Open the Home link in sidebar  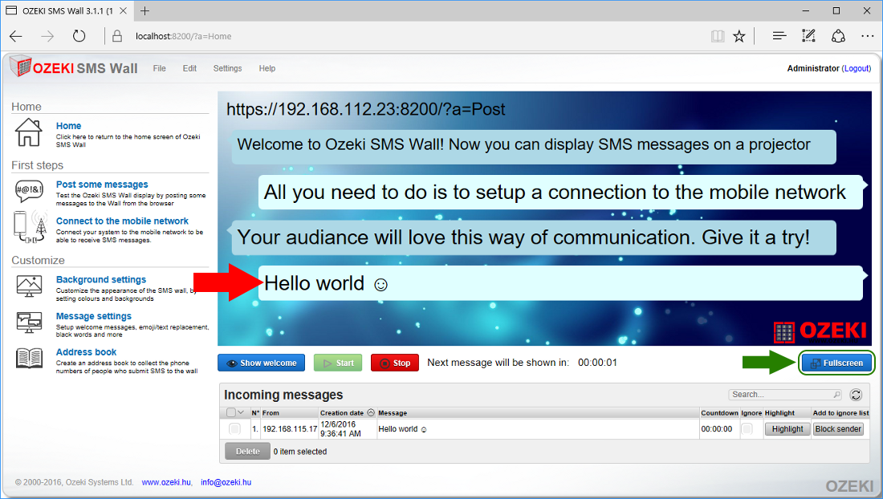(x=69, y=126)
